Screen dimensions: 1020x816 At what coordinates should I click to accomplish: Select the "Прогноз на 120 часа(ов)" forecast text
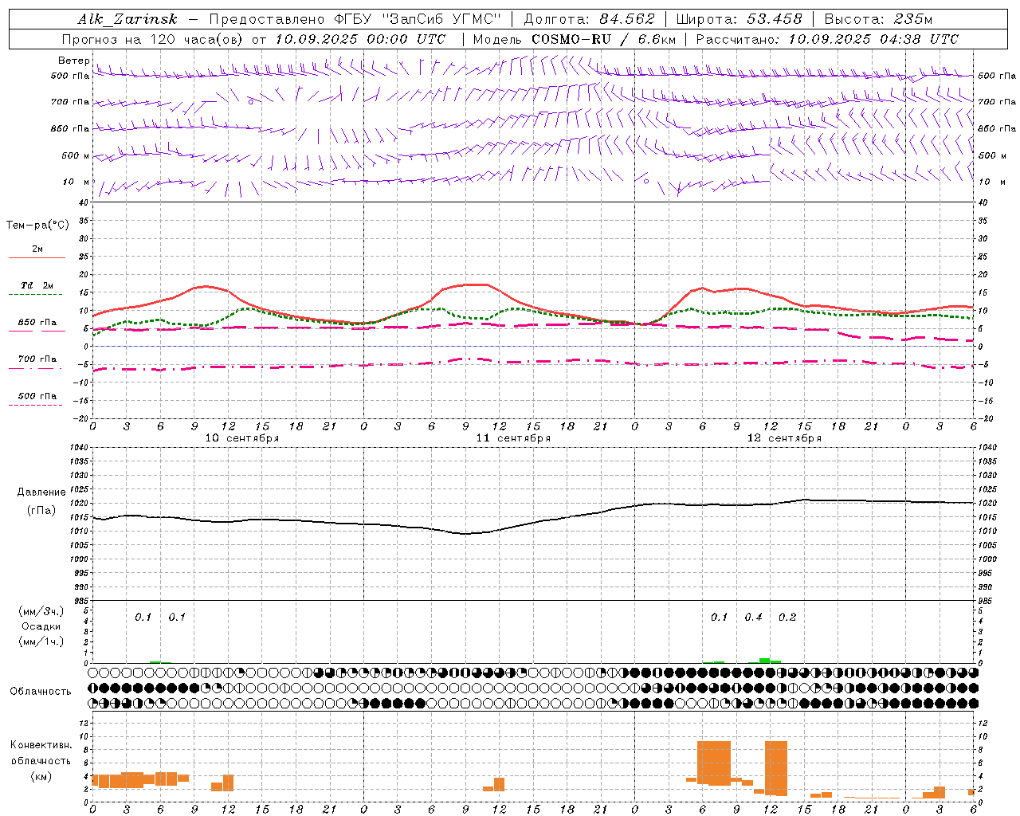tap(153, 39)
